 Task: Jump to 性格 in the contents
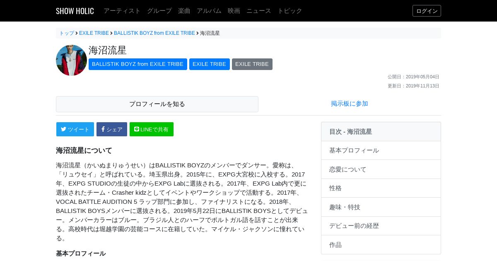[381, 188]
